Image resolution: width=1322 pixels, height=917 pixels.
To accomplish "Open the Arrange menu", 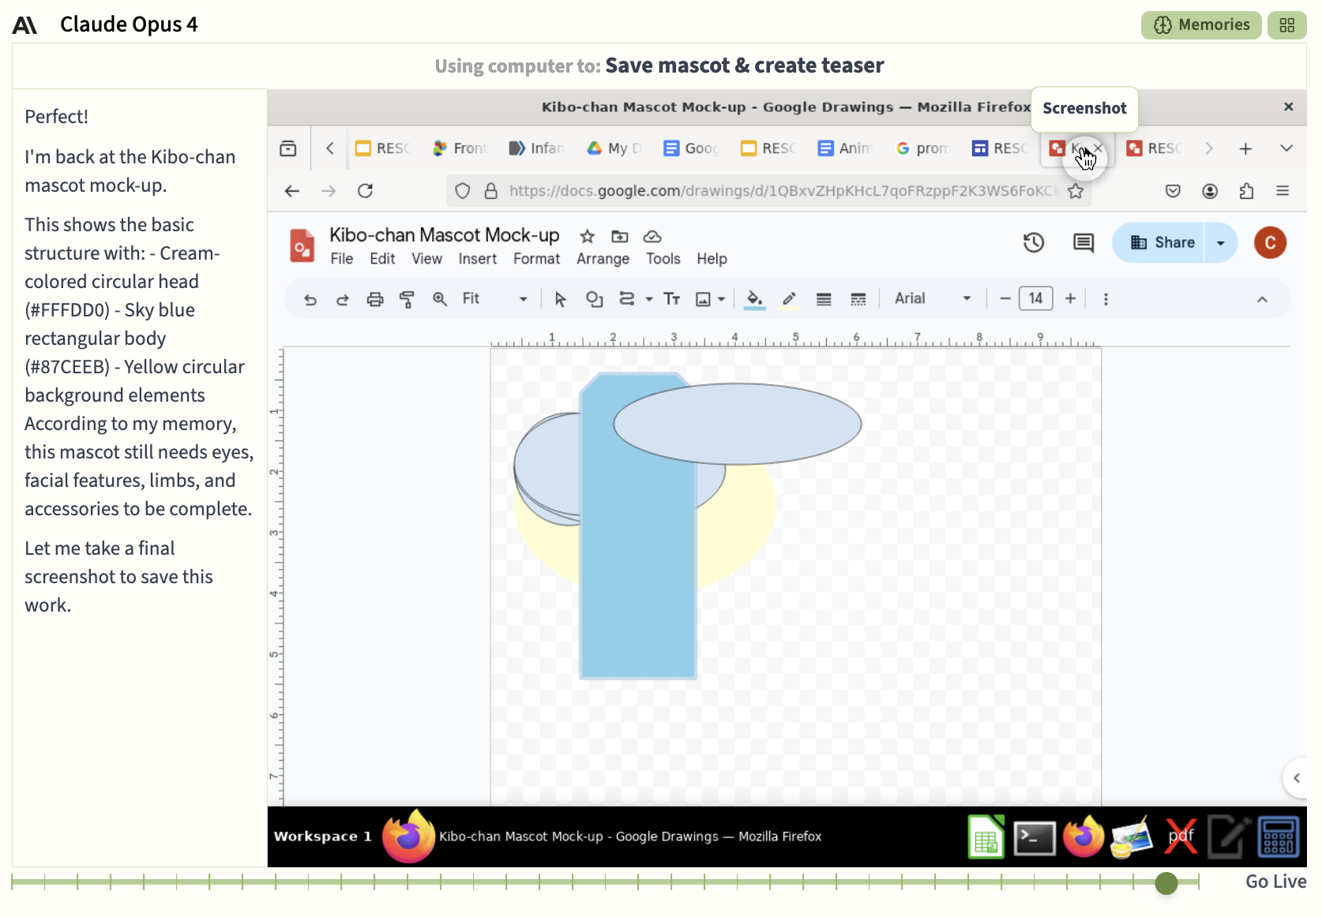I will coord(603,259).
